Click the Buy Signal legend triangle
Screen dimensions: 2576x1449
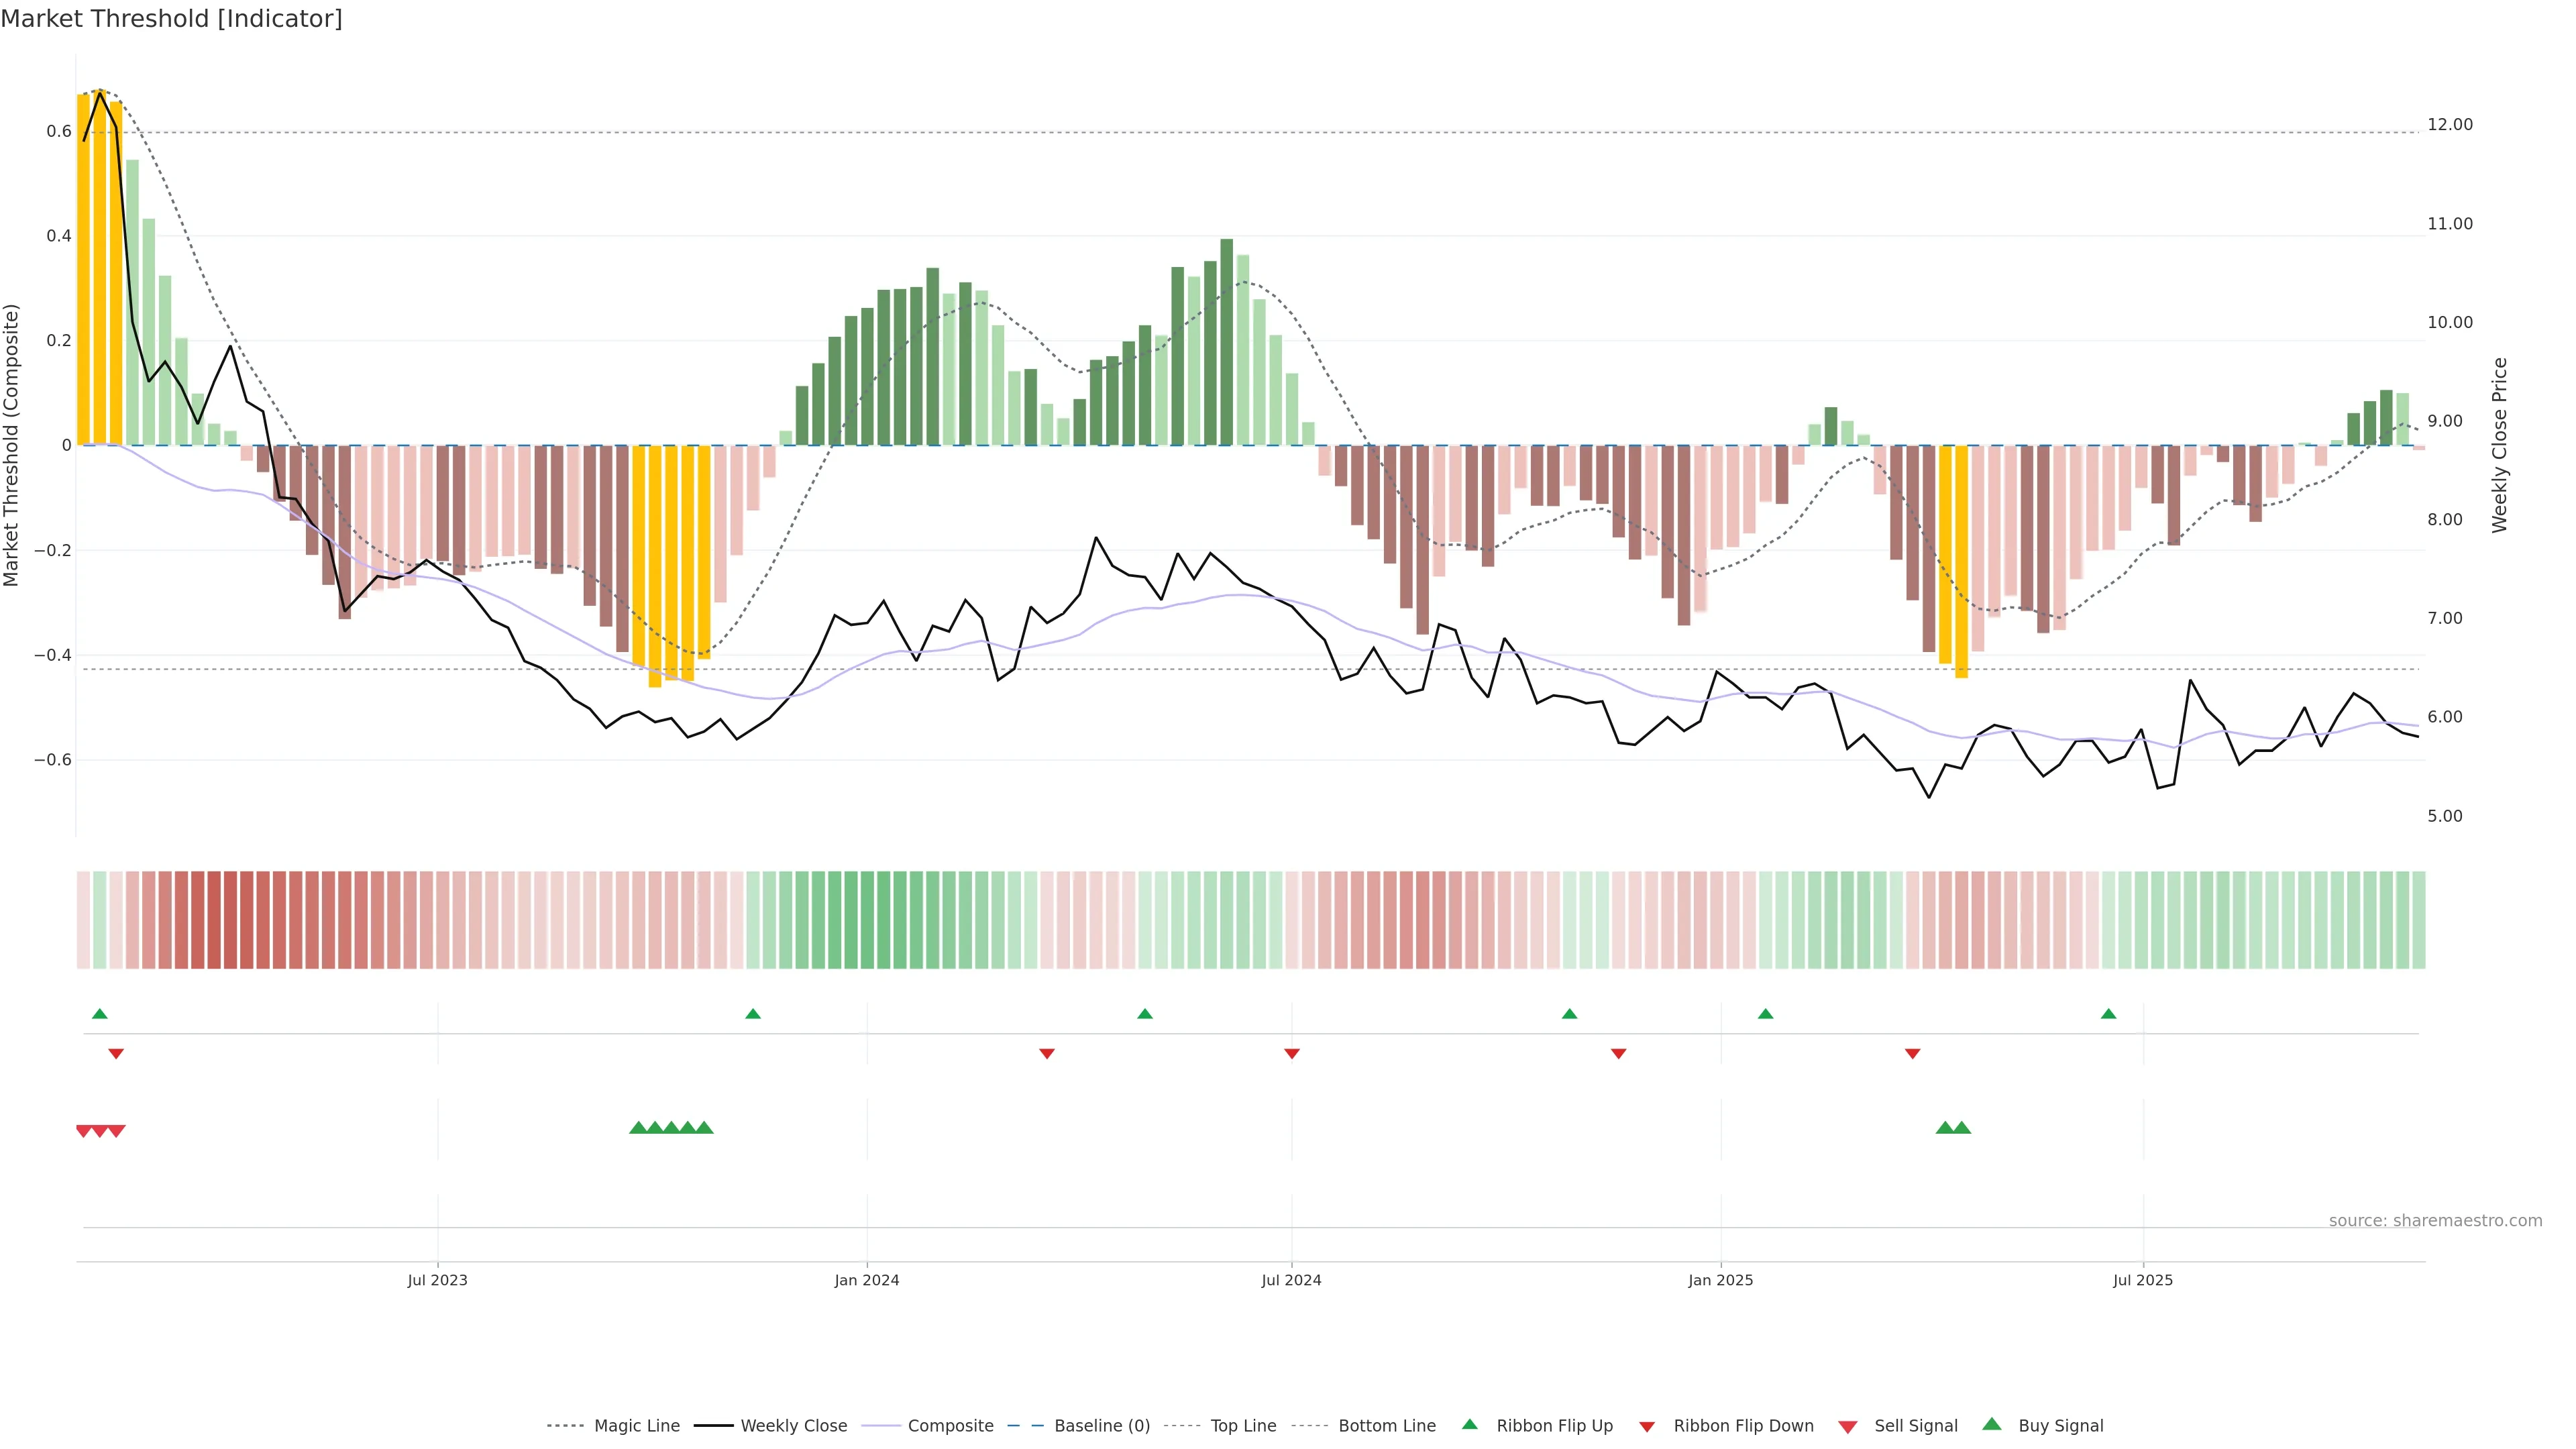1992,1424
